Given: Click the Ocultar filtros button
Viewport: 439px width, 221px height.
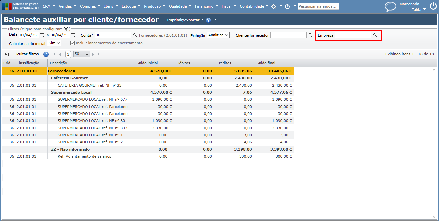Looking at the screenshot, I should pos(27,54).
